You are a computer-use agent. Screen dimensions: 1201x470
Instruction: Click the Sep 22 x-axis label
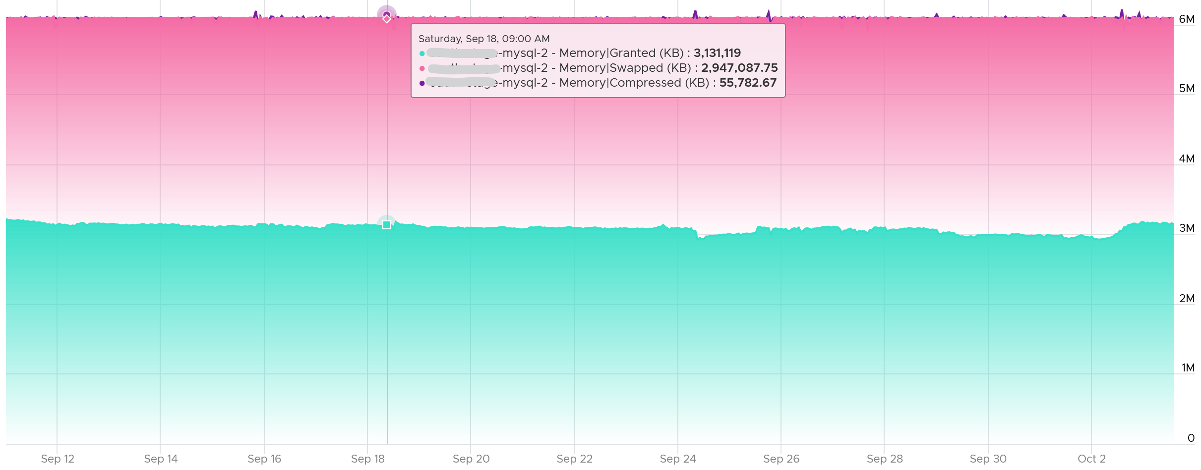[x=574, y=459]
